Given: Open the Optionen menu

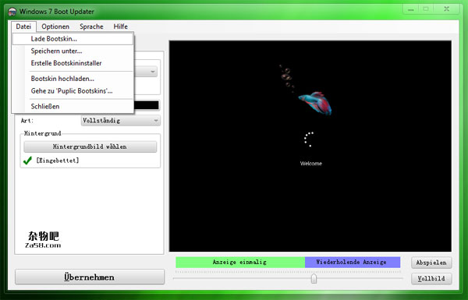Looking at the screenshot, I should (x=55, y=26).
